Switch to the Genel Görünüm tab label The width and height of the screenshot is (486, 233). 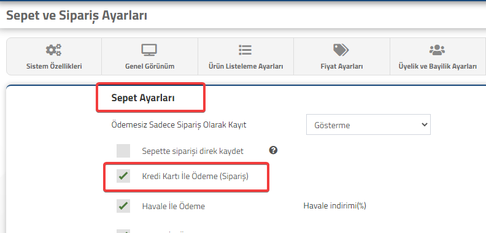pyautogui.click(x=150, y=66)
